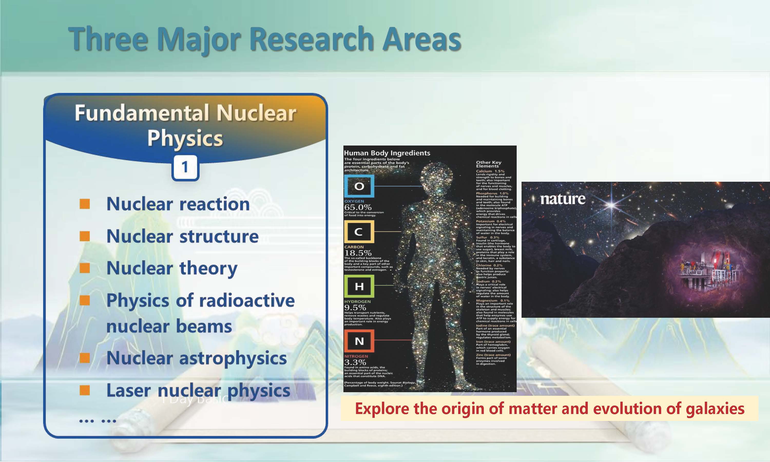
Task: Click the Hydrogen 9.5% value
Action: point(355,307)
